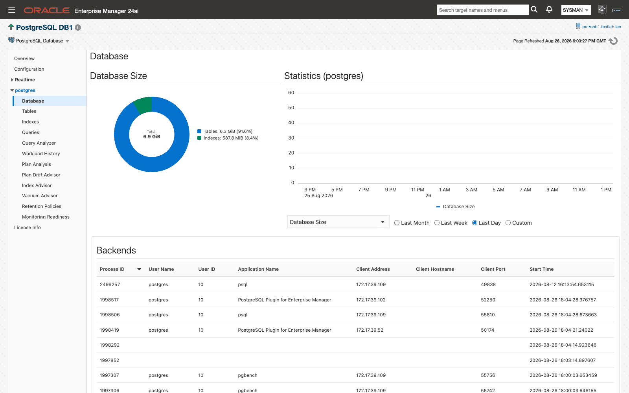Open the AI assistant sparkle icon
The image size is (629, 393).
pos(602,9)
